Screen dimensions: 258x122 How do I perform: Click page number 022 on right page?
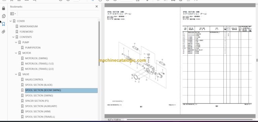tap(217, 106)
